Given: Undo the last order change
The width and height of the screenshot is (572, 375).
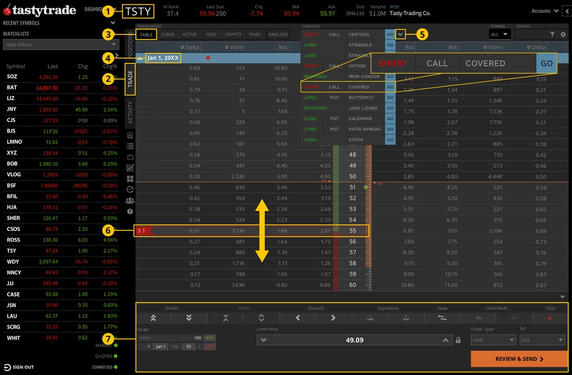Looking at the screenshot, I should [478, 318].
